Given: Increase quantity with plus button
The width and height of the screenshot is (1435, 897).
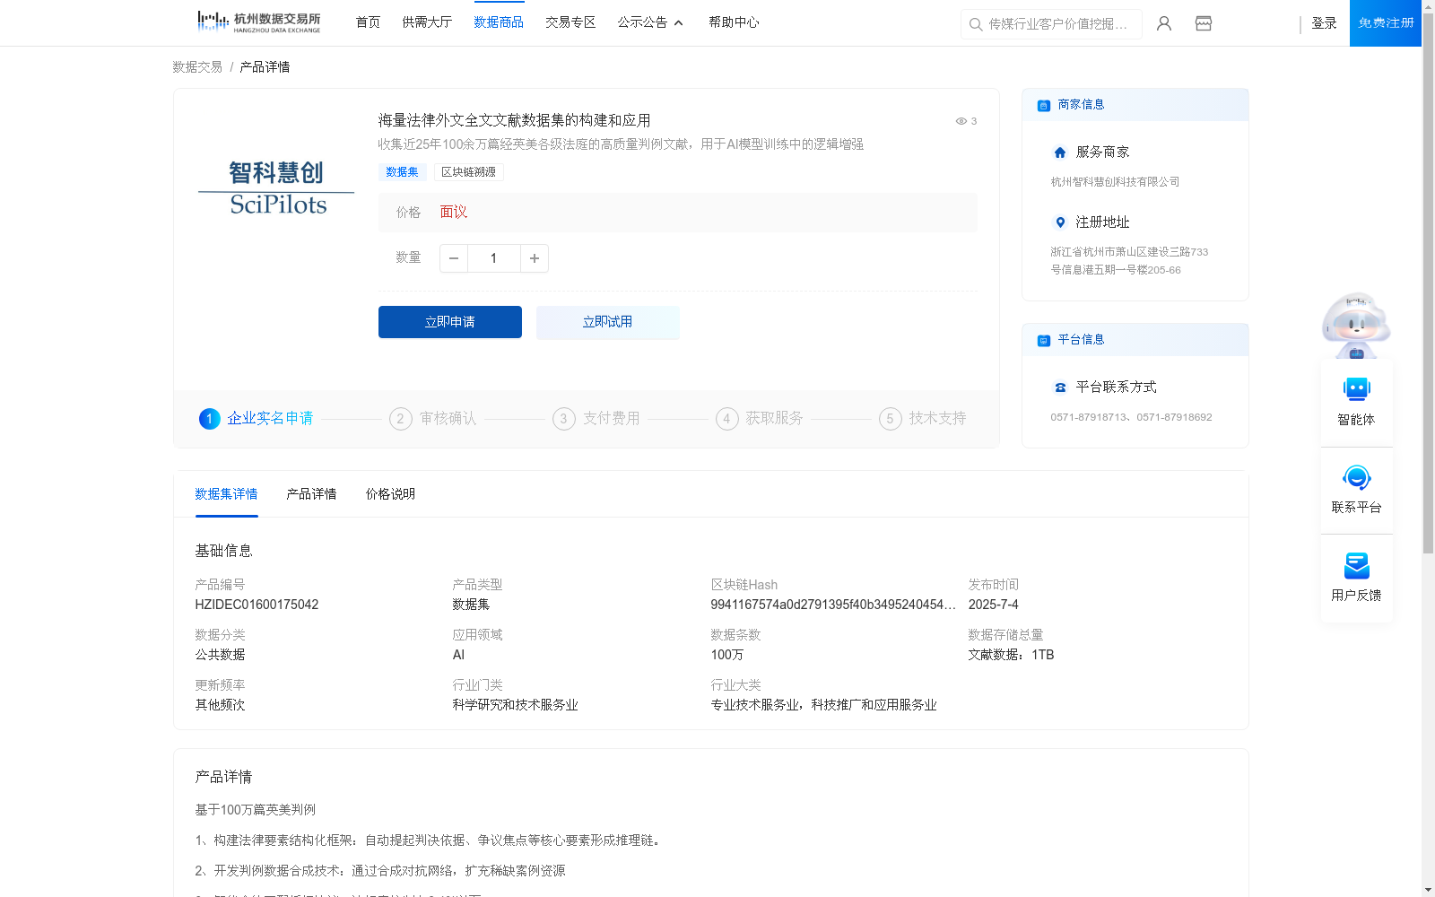Looking at the screenshot, I should pos(535,258).
